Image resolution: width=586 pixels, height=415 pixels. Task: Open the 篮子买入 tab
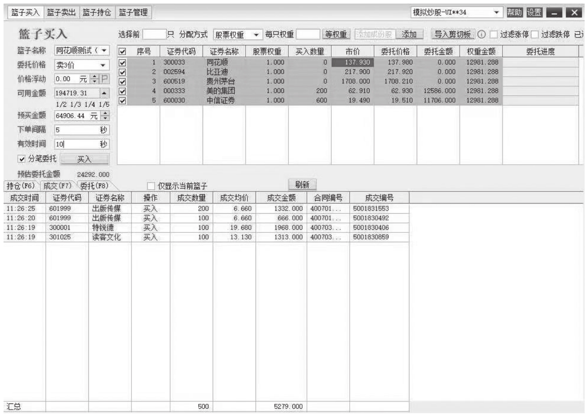(25, 12)
